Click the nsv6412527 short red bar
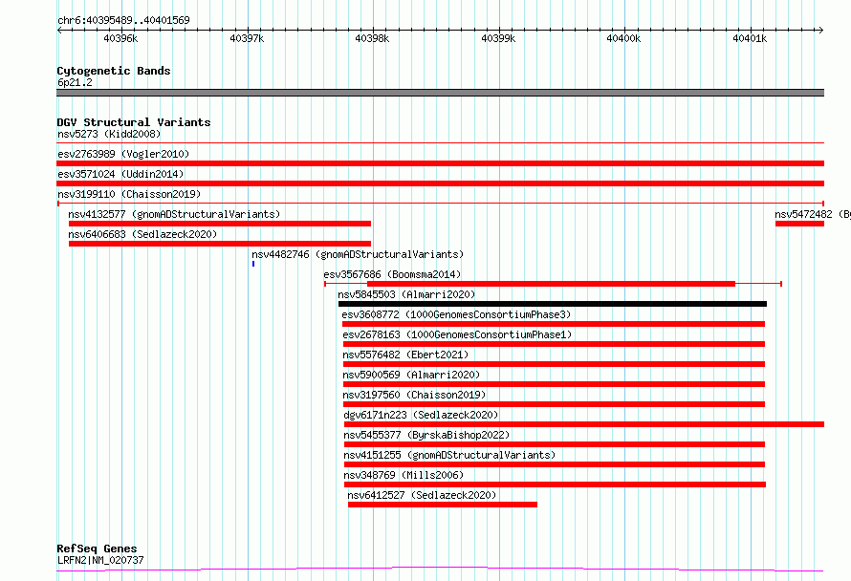This screenshot has width=851, height=581. point(443,505)
